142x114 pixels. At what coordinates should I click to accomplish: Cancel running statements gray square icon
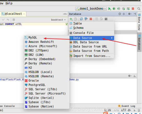[14, 20]
